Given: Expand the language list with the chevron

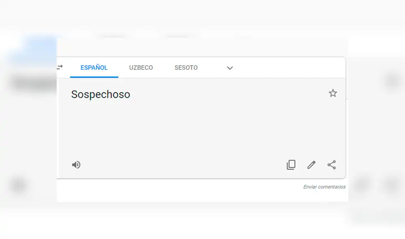Looking at the screenshot, I should pos(230,68).
